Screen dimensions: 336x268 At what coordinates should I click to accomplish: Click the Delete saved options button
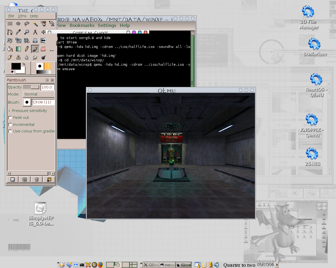(37, 180)
